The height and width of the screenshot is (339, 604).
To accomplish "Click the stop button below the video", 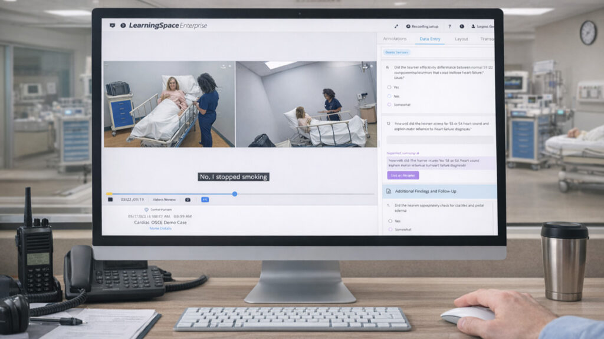I will click(x=110, y=200).
